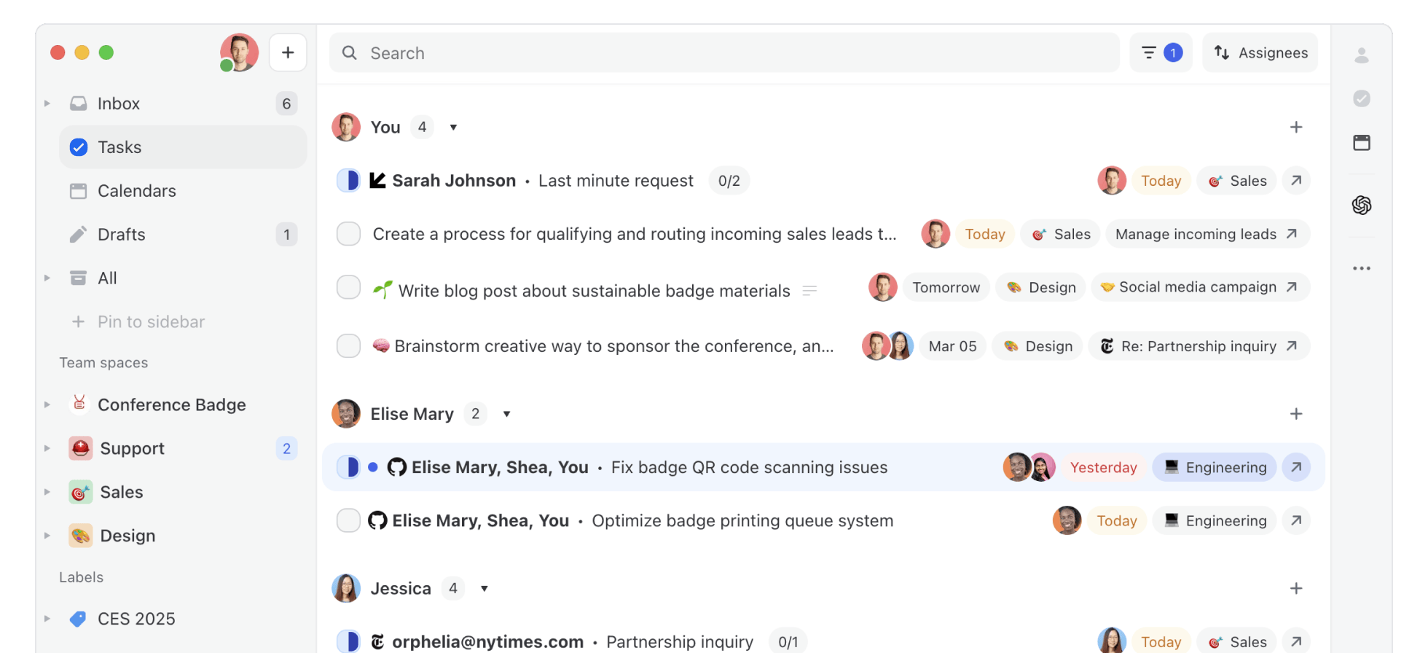Click Pin to sidebar
The height and width of the screenshot is (653, 1428).
point(151,322)
